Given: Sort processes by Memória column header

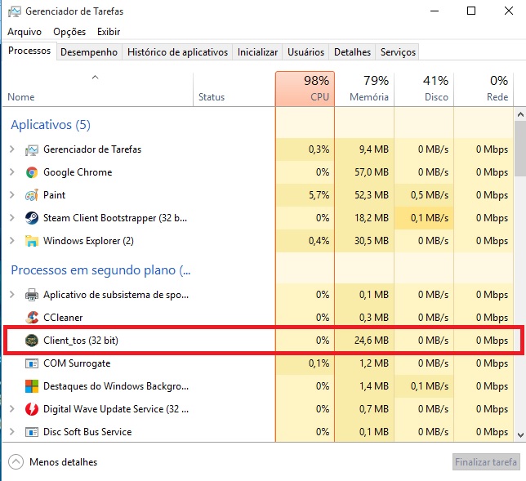Looking at the screenshot, I should pyautogui.click(x=364, y=89).
